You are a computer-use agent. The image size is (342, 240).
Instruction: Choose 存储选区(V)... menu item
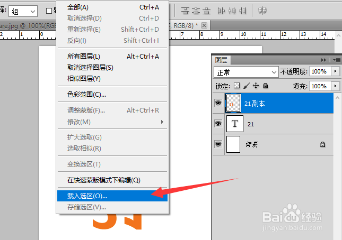112,207
